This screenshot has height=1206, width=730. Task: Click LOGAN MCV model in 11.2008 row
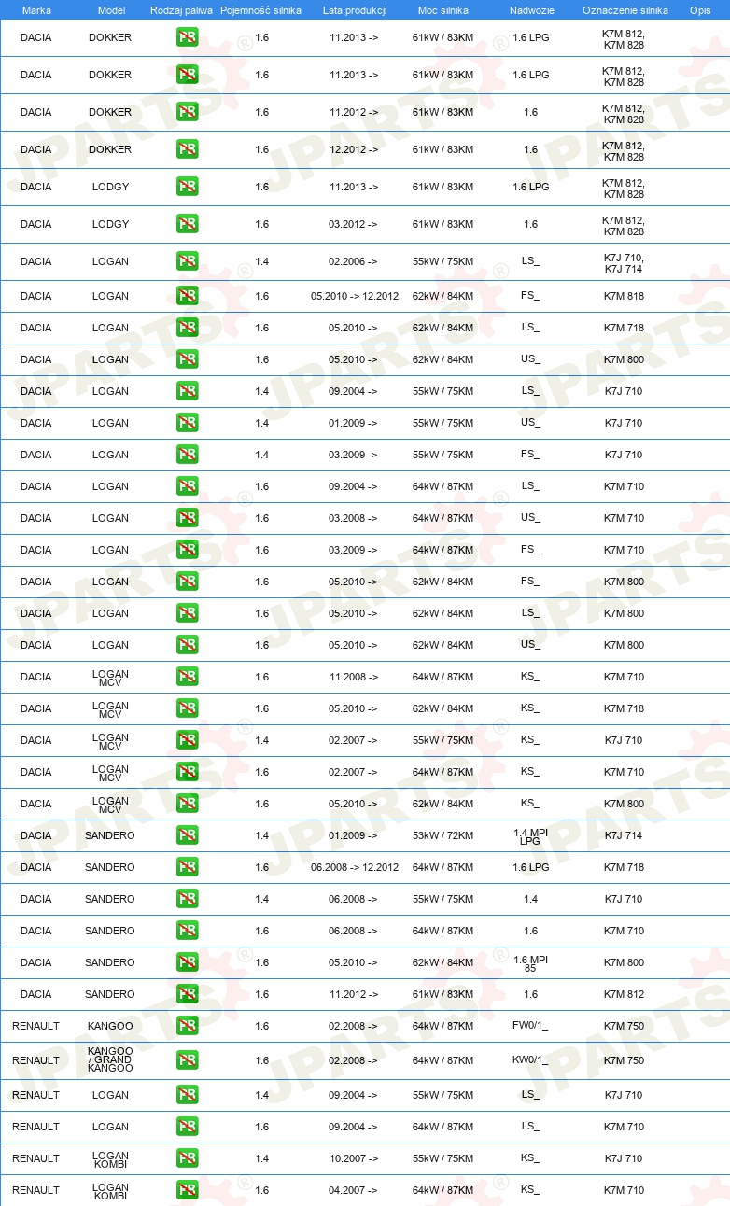110,677
